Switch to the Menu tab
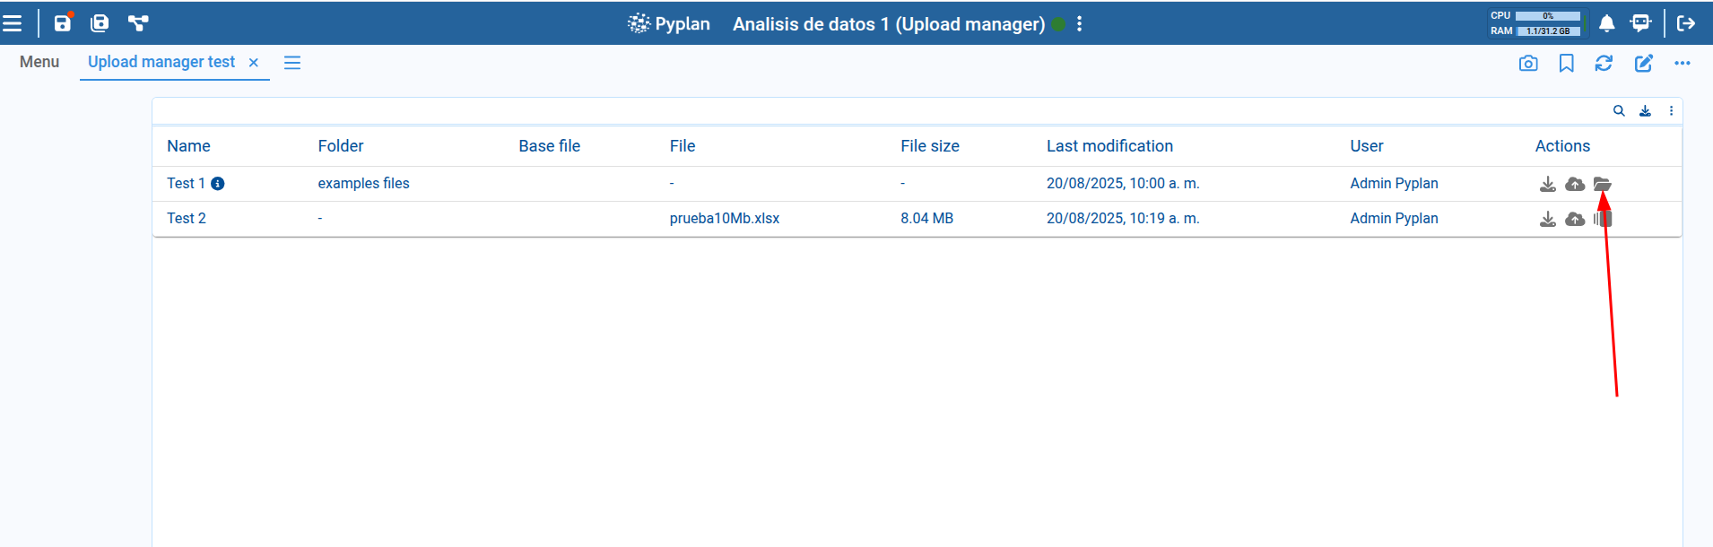The height and width of the screenshot is (547, 1713). click(39, 62)
